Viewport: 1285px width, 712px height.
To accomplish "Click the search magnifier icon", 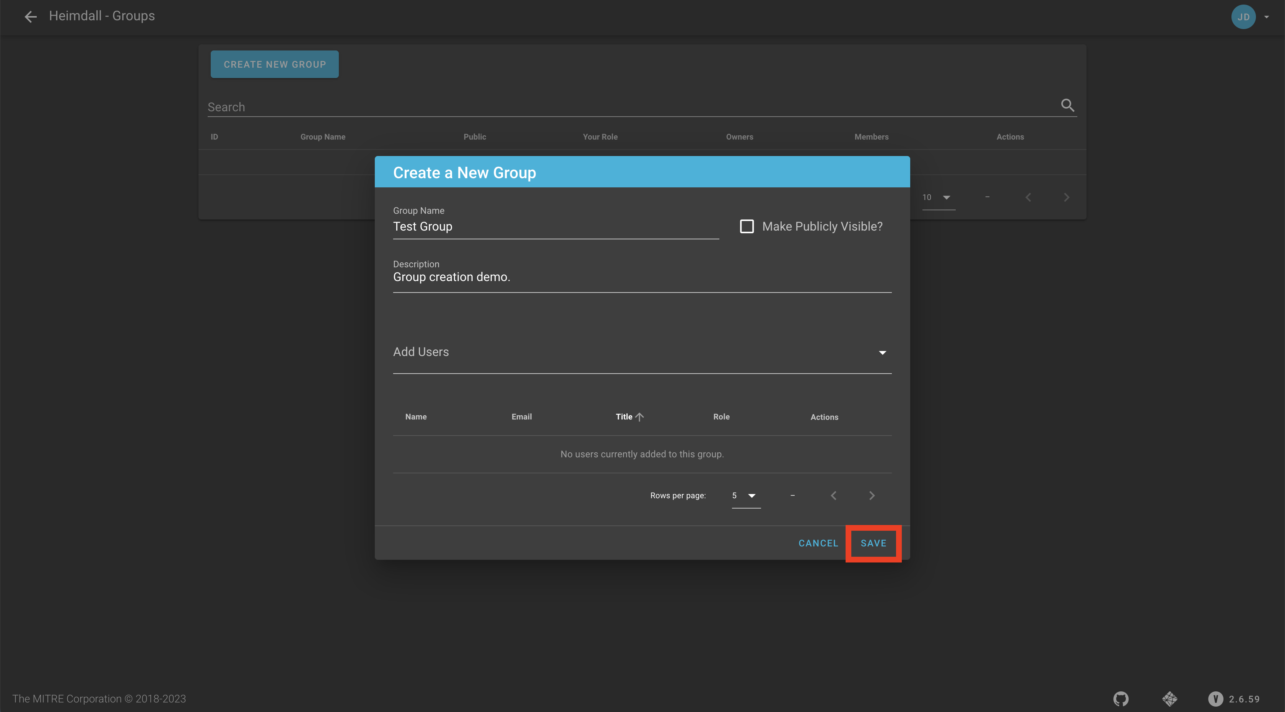I will 1067,105.
